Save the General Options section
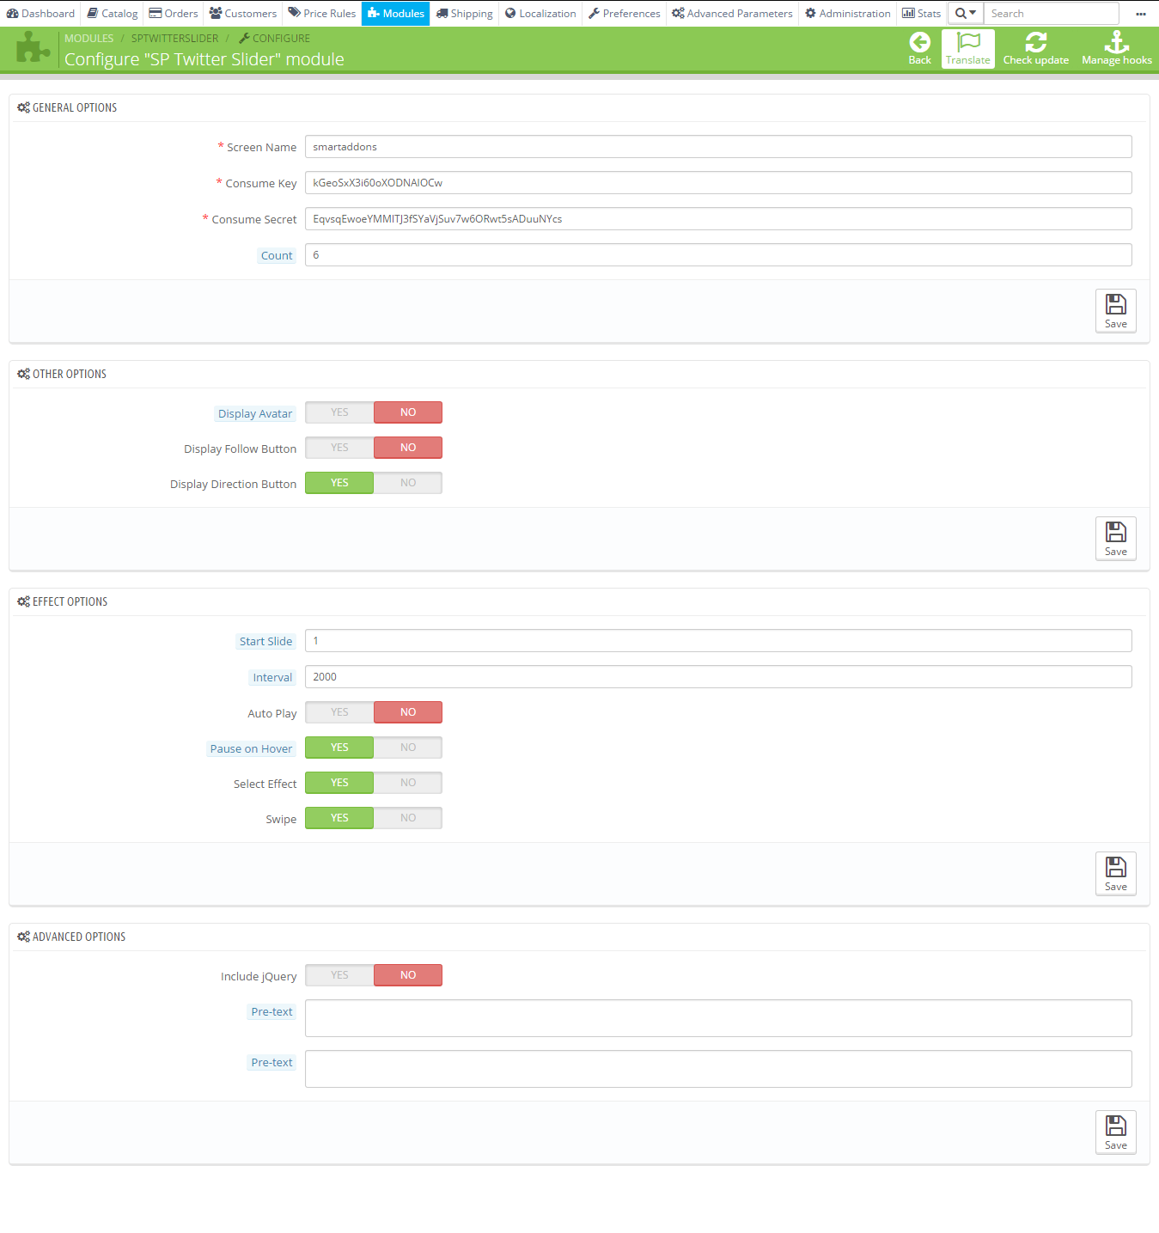The image size is (1159, 1233). click(1115, 311)
